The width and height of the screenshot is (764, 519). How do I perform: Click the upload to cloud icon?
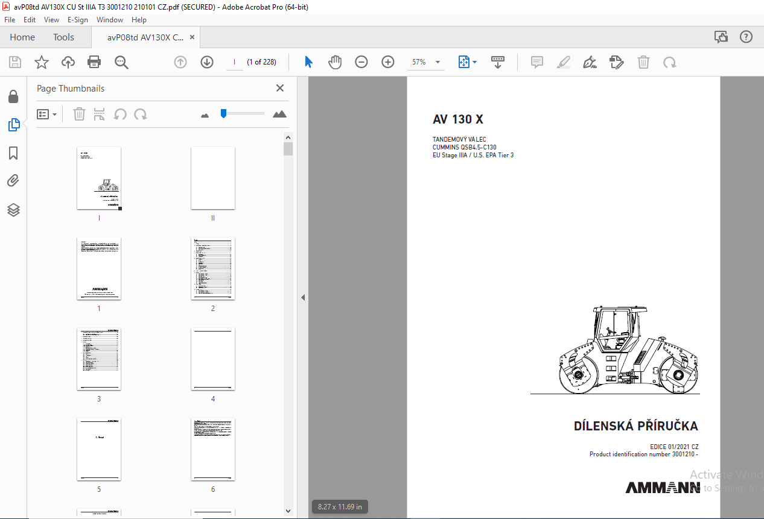pos(68,62)
